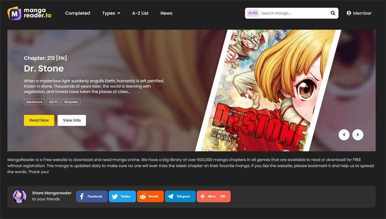Screen dimensions: 386x219
Task: Open More share options button
Action: click(x=214, y=196)
